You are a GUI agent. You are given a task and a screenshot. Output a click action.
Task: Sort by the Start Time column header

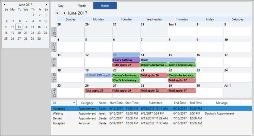132,103
